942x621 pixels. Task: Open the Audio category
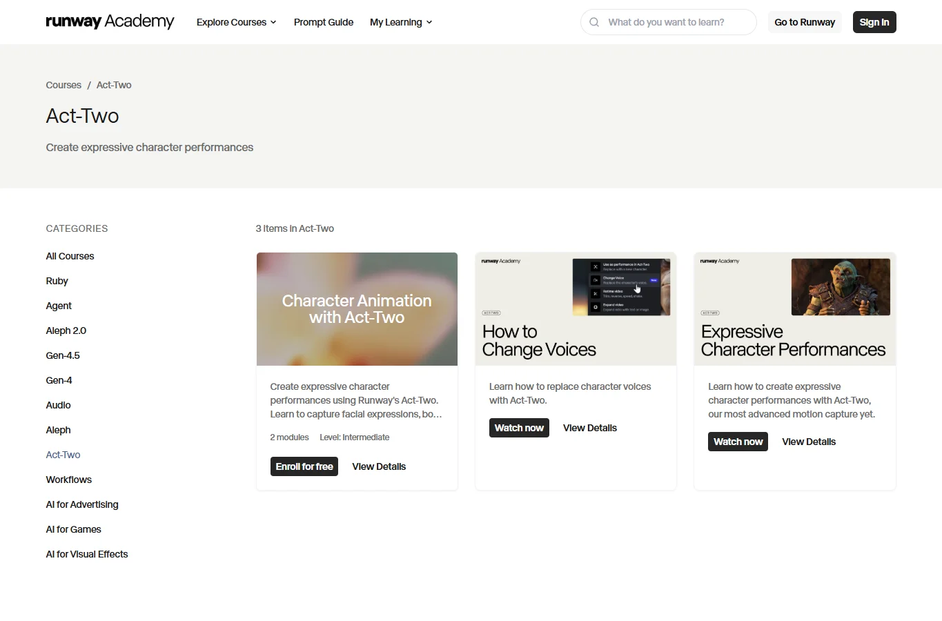click(58, 405)
